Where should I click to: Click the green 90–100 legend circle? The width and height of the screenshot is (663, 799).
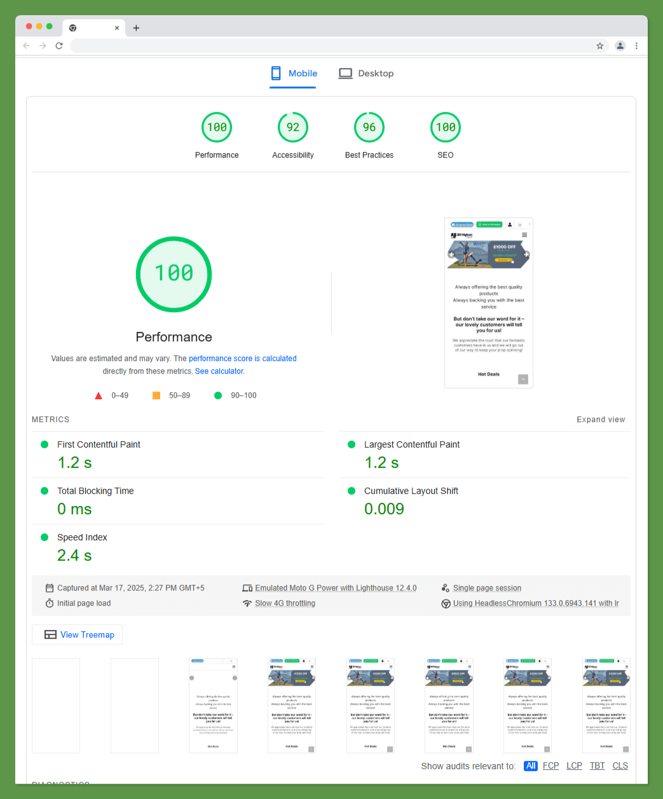point(218,395)
